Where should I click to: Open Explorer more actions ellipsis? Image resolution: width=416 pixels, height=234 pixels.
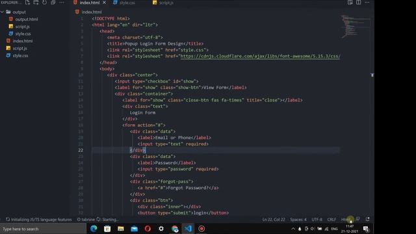62,3
